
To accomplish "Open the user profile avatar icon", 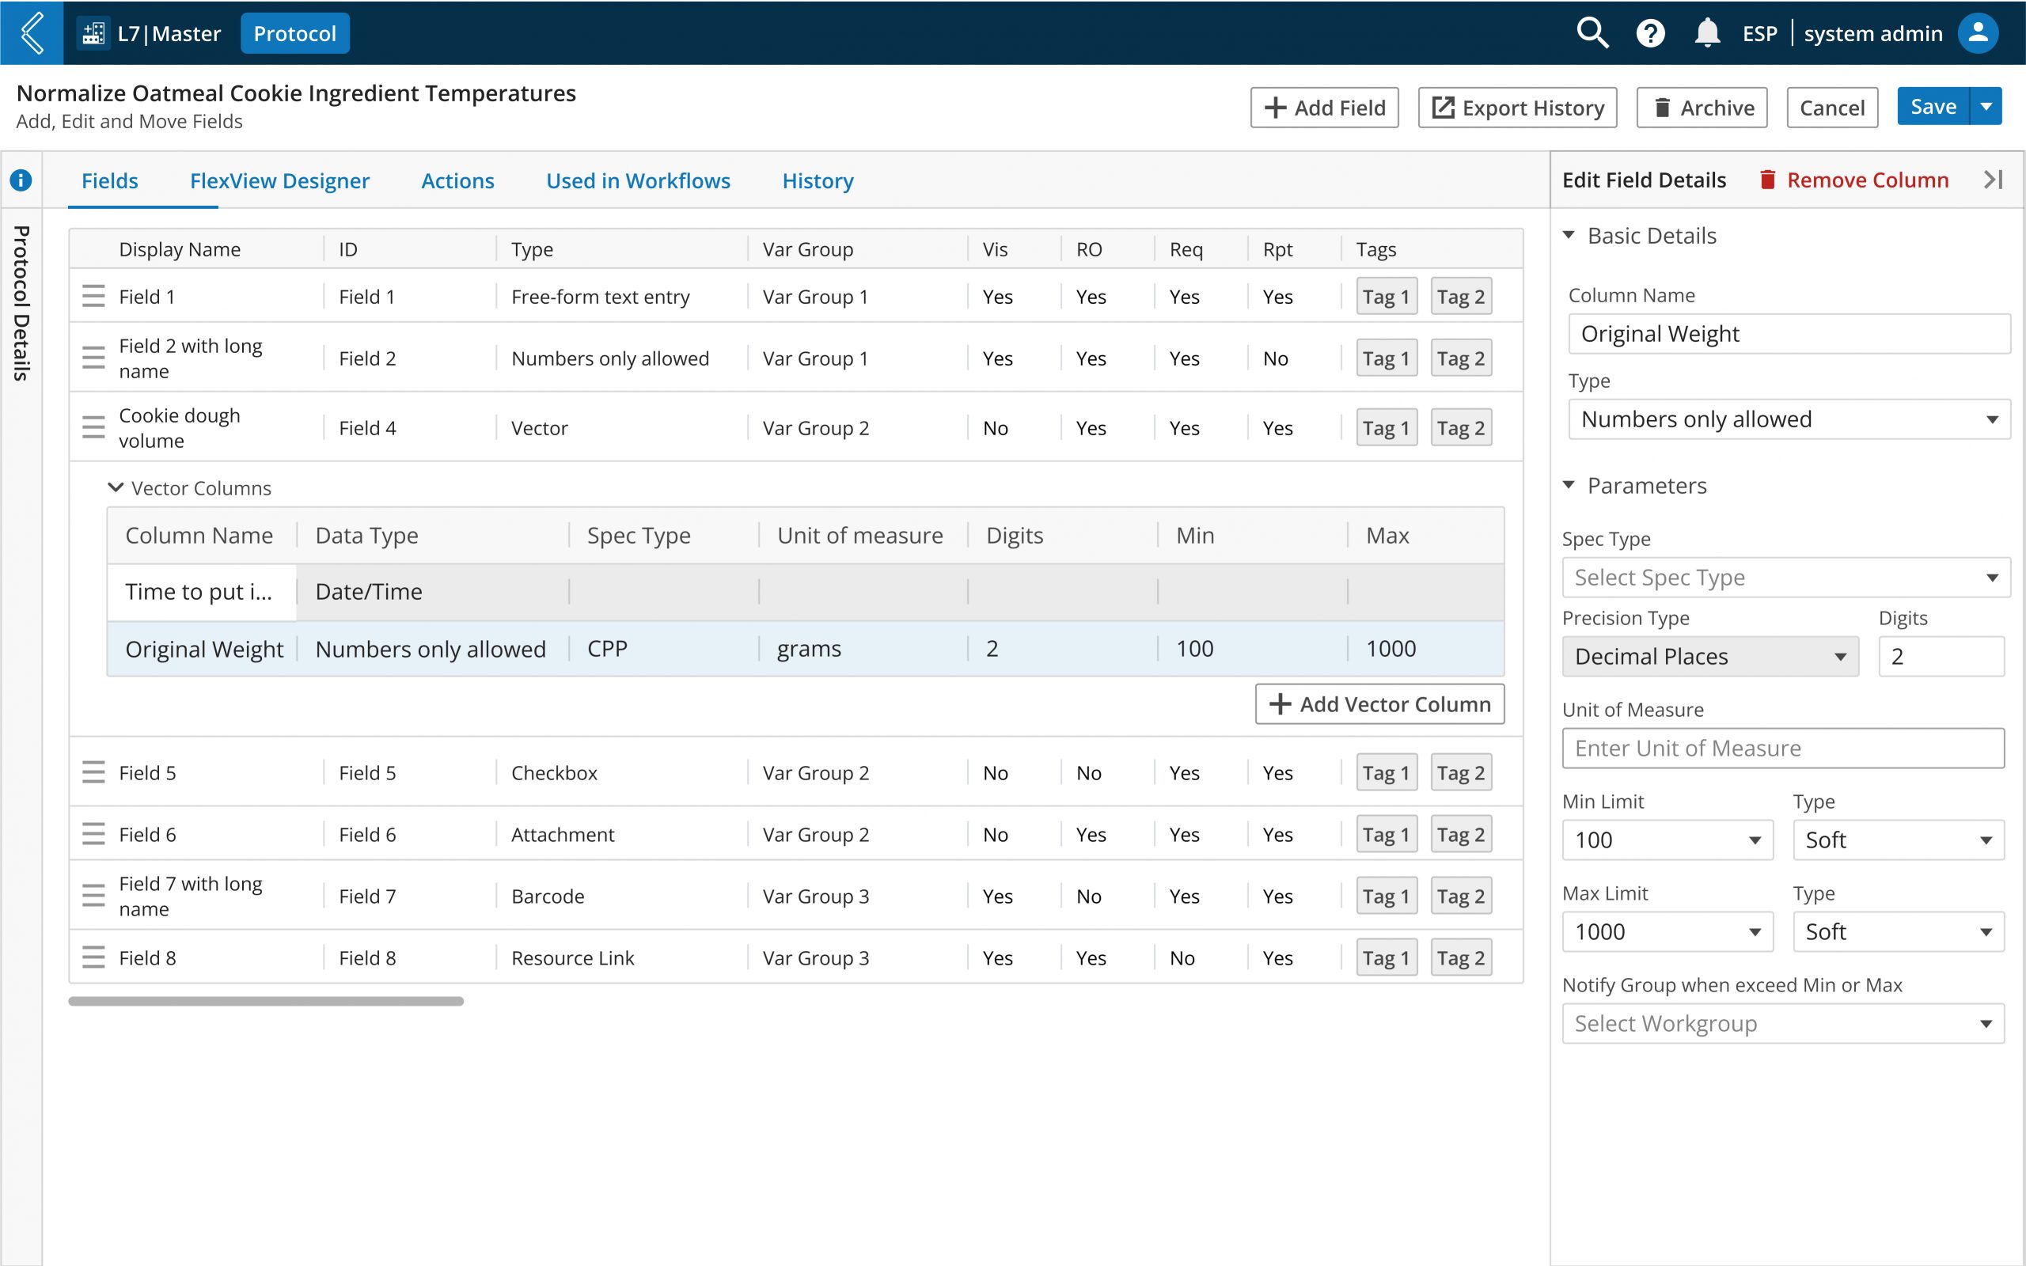I will point(1978,33).
